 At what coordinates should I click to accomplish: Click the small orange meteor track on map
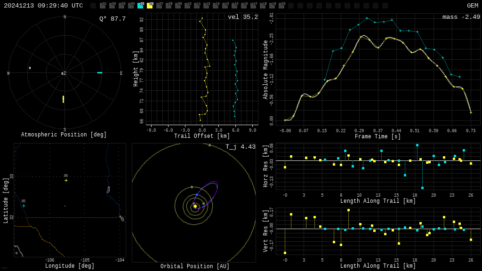[x=64, y=206]
